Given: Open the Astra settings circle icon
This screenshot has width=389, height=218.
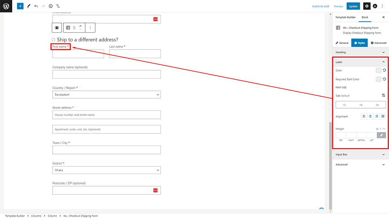Looking at the screenshot, I should click(x=375, y=6).
